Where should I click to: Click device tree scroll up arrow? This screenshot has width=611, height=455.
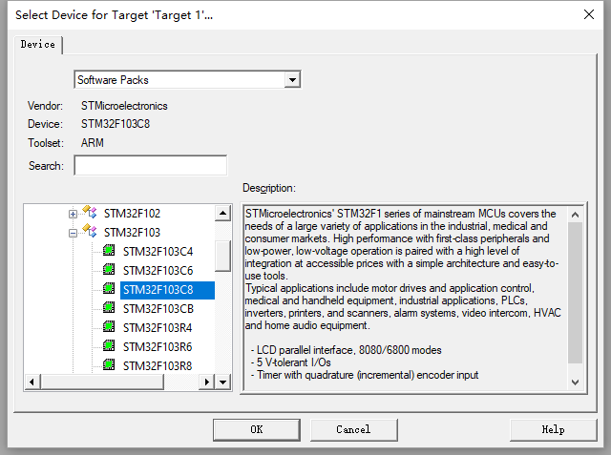[222, 213]
